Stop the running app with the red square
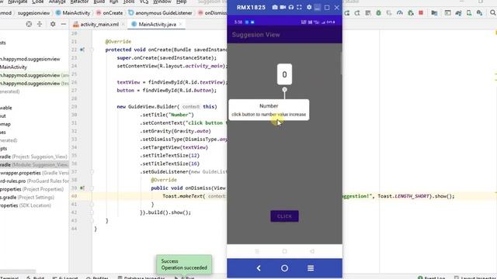This screenshot has width=497, height=279. click(421, 13)
